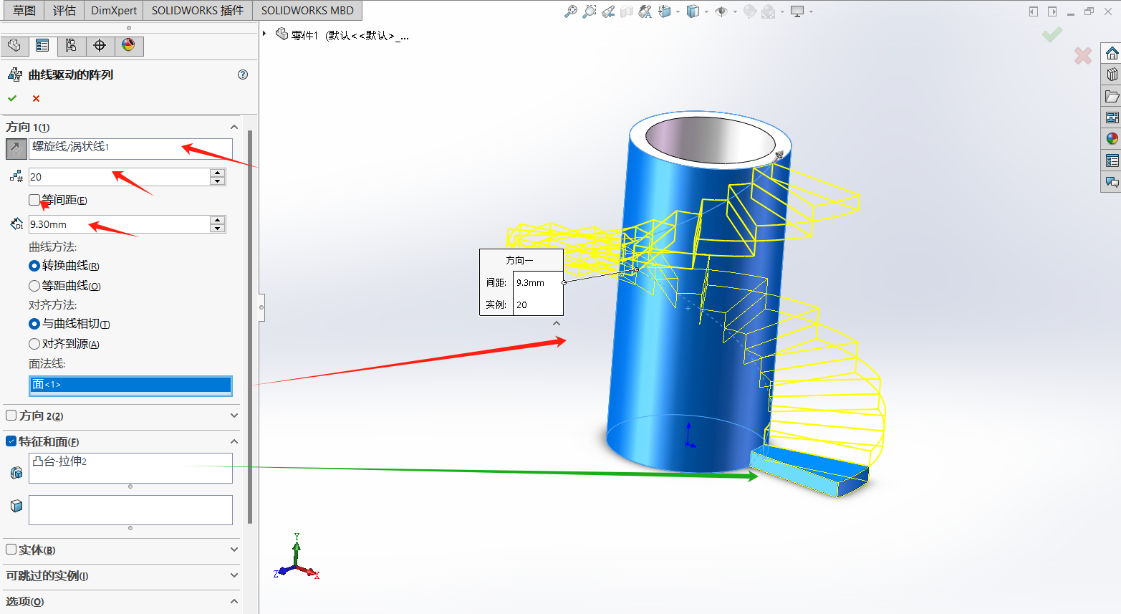Viewport: 1121px width, 614px height.
Task: Select the 对齐到源 radio option
Action: (34, 344)
